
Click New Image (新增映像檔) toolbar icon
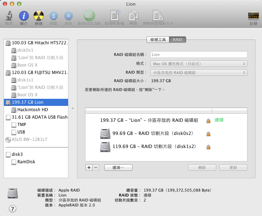(115, 15)
